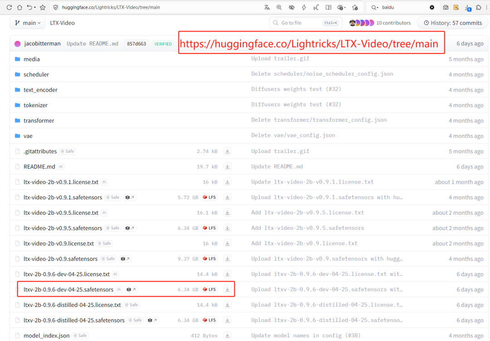Open the extensions puzzle icon
Viewport: 490px width, 341px height.
[x=479, y=7]
